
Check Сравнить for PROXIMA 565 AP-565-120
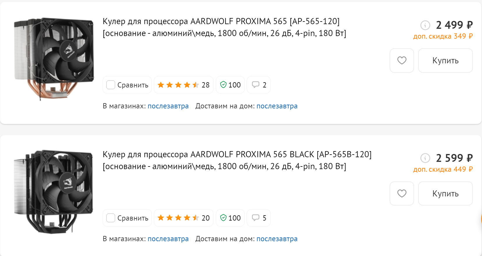tap(111, 85)
